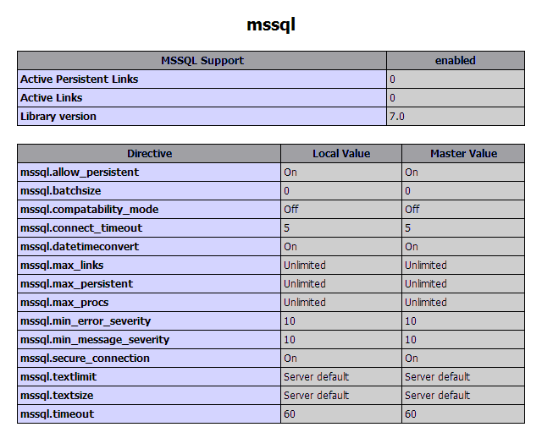Viewport: 553px width, 438px height.
Task: Click the Directive column header
Action: point(150,154)
